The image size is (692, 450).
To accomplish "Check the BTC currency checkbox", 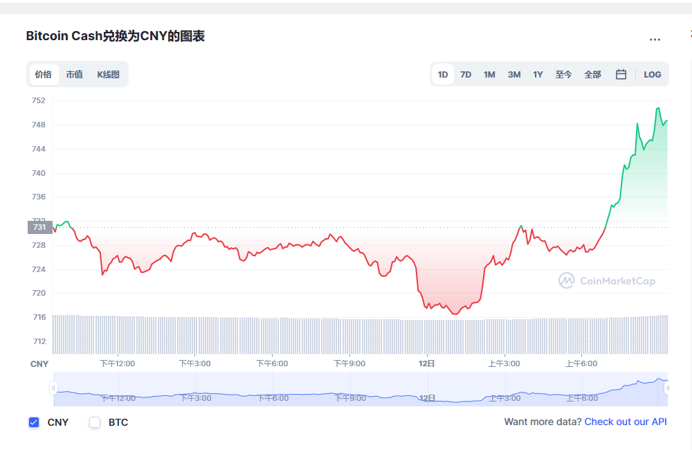I will click(95, 422).
